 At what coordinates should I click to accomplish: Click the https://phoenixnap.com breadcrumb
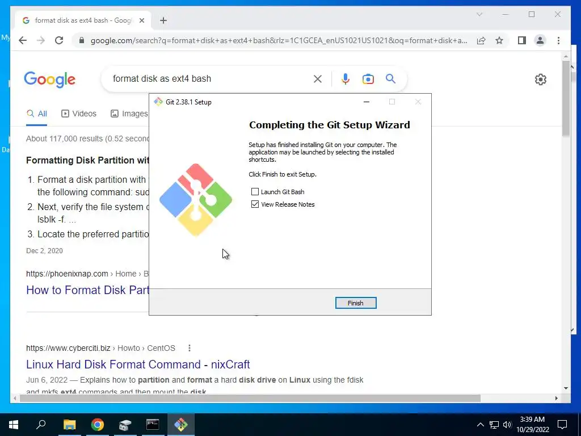pos(67,274)
